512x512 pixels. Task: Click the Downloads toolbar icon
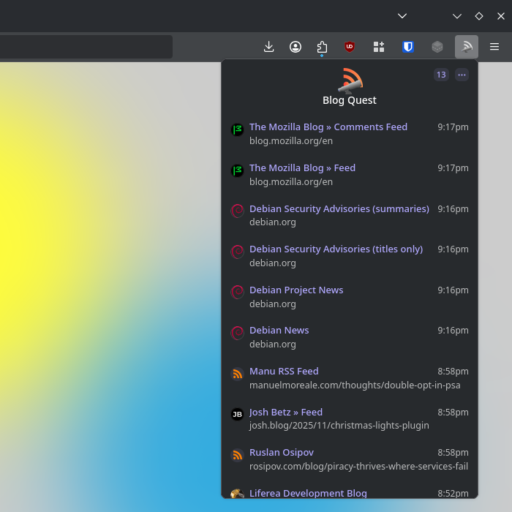point(268,47)
